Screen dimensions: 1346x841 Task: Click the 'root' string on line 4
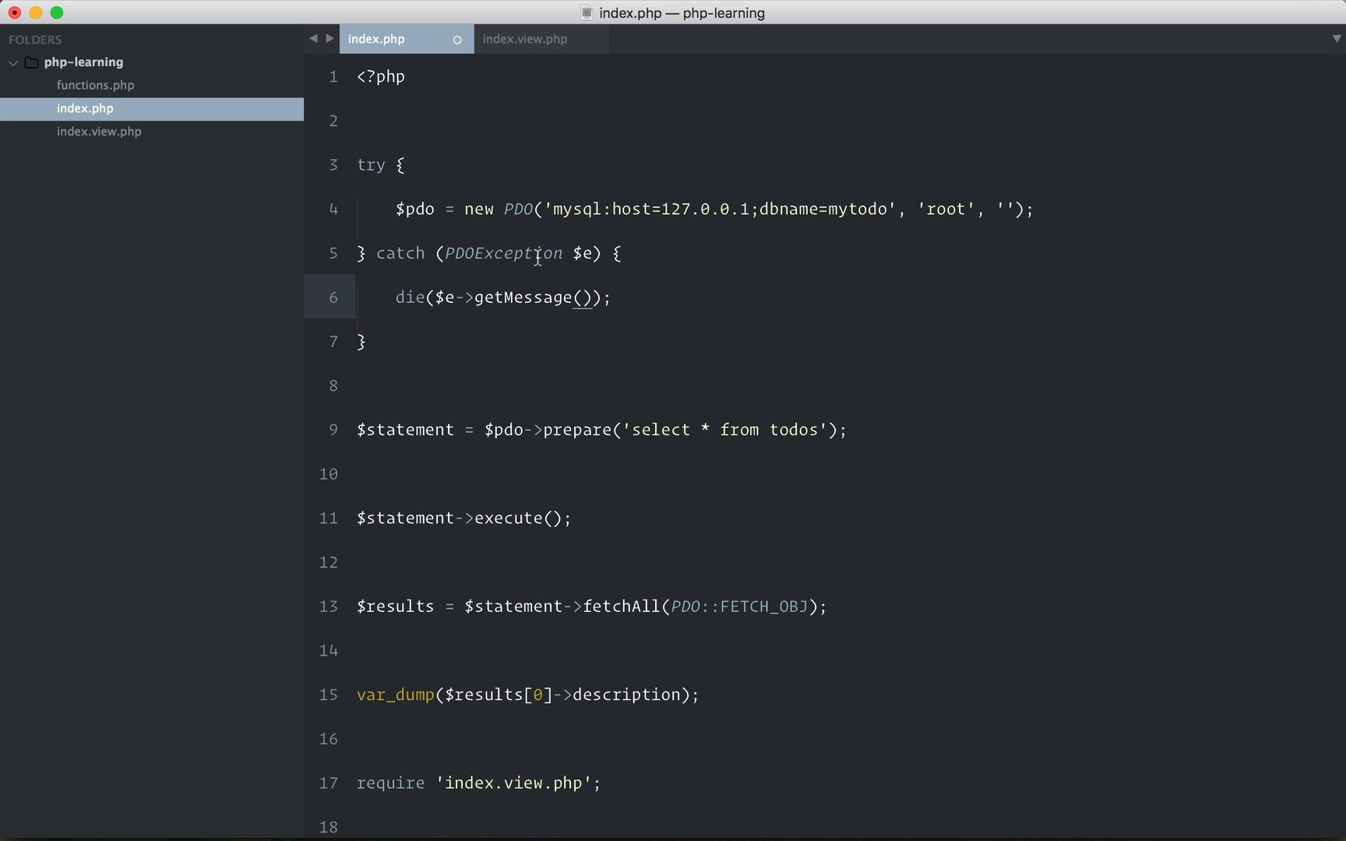[946, 209]
